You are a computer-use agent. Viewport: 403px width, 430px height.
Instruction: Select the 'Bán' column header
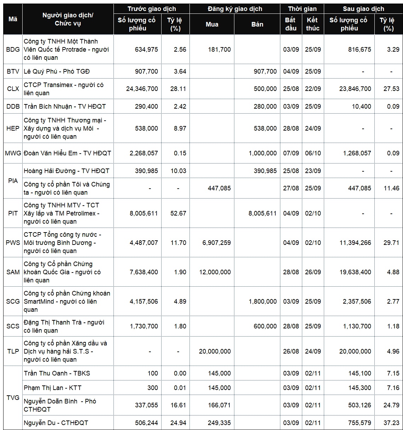point(257,24)
